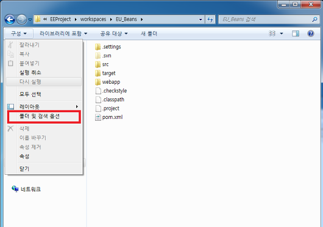Open the 구성 menu button
The width and height of the screenshot is (323, 227).
tap(19, 33)
